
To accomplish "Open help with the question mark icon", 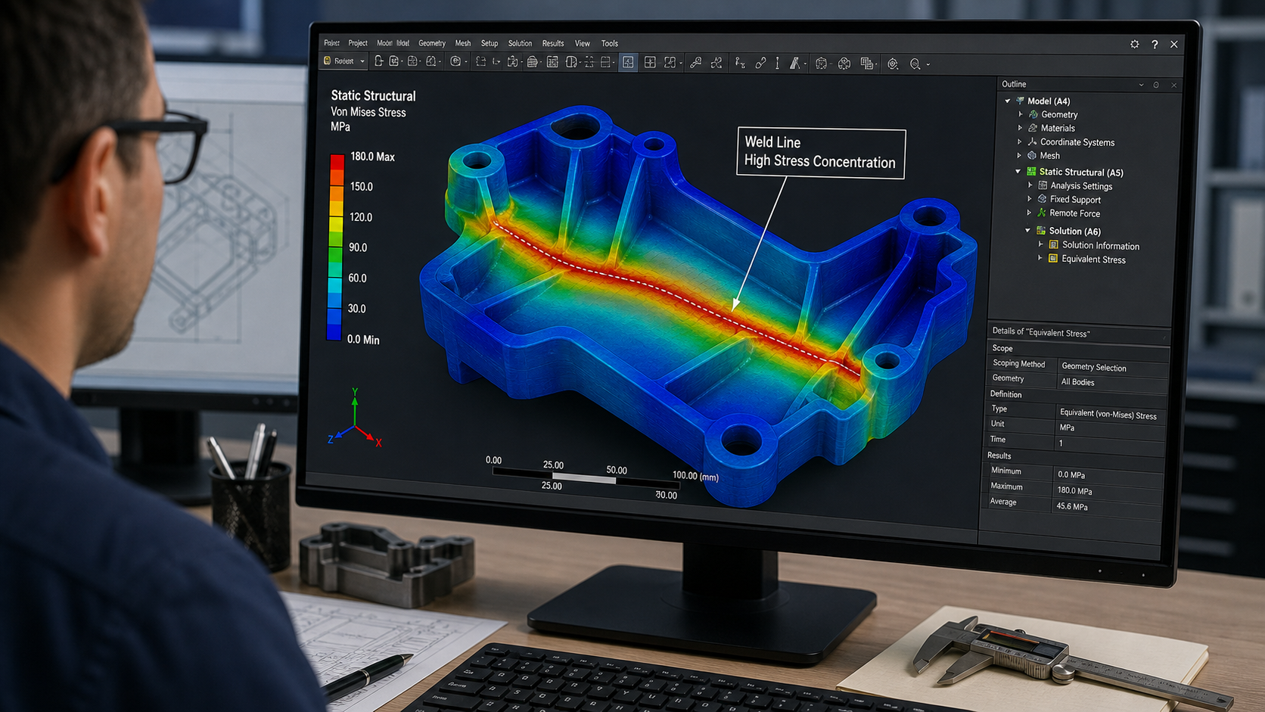I will tap(1155, 45).
